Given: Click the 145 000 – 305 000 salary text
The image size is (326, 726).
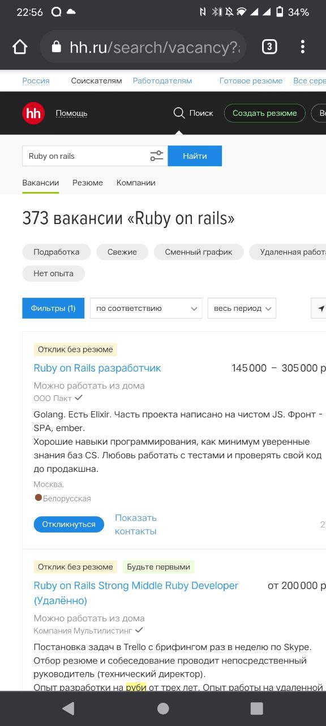Looking at the screenshot, I should 278,368.
